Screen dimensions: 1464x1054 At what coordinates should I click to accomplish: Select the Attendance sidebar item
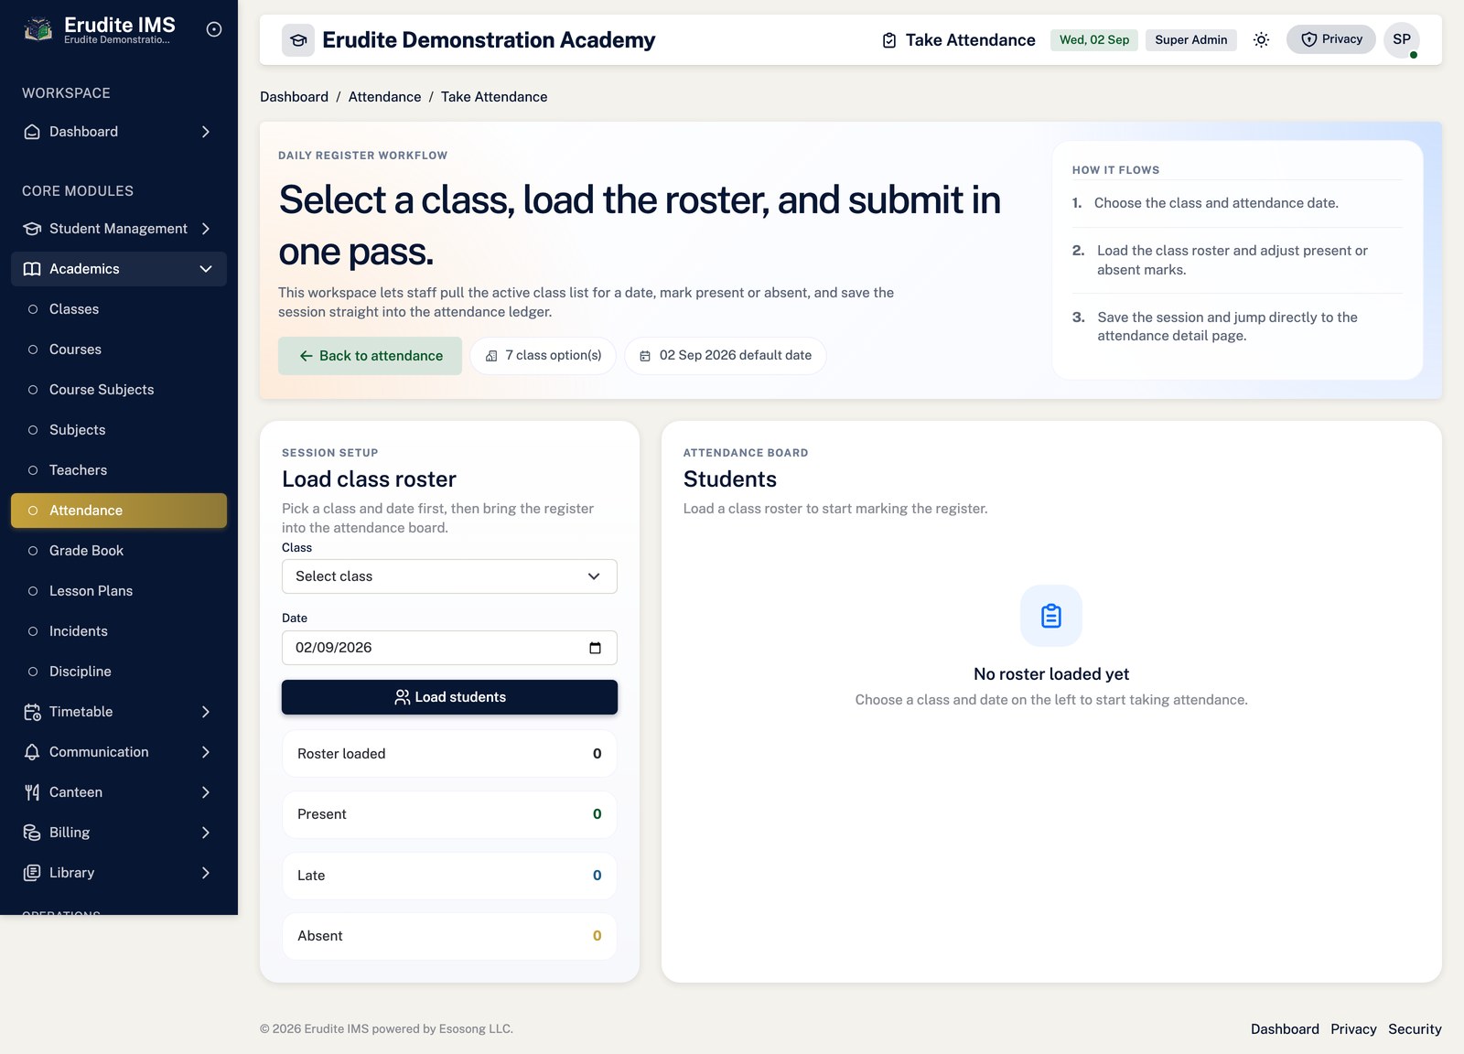pos(119,511)
